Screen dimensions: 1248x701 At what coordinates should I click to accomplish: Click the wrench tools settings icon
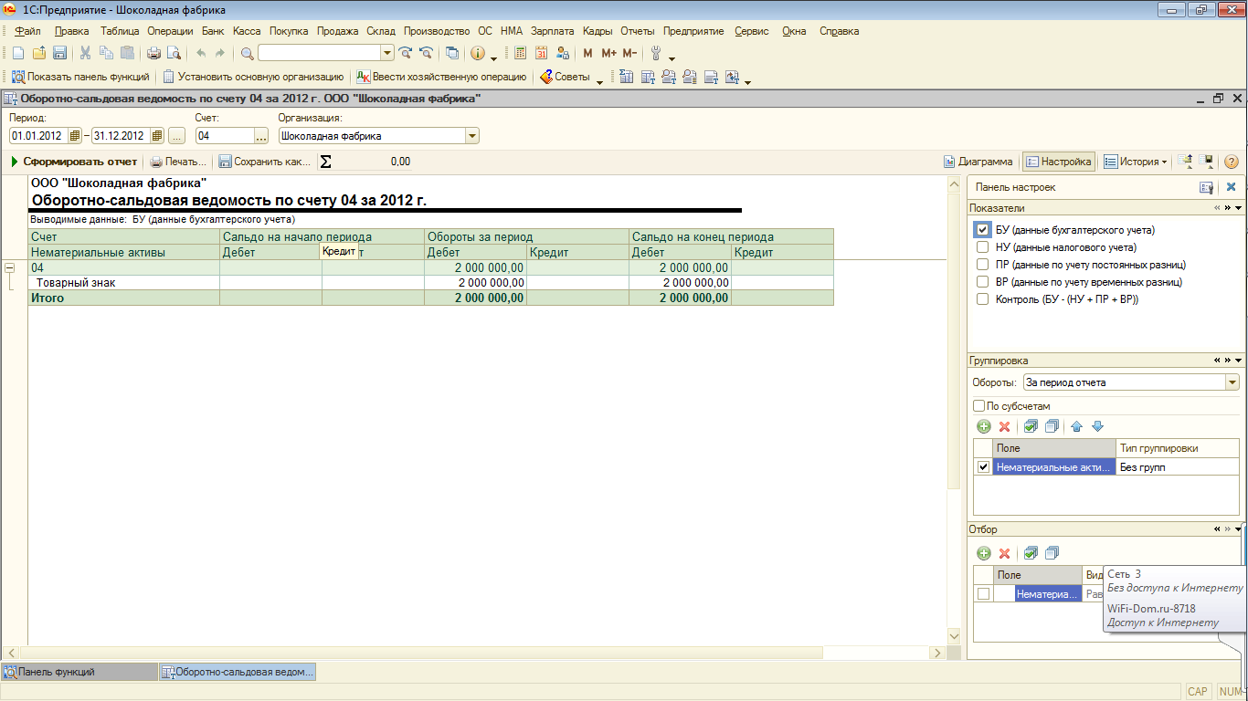[655, 53]
